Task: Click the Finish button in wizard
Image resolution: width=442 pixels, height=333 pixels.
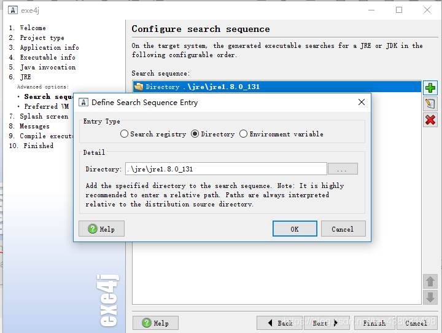Action: [374, 323]
